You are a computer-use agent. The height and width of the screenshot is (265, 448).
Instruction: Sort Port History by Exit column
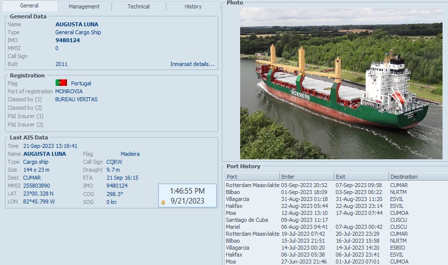(361, 177)
